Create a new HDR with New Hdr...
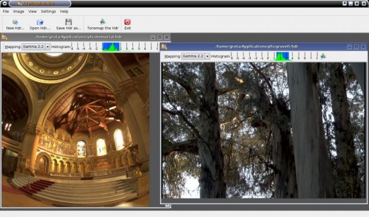Viewport: 369px width, 217px height. [15, 25]
